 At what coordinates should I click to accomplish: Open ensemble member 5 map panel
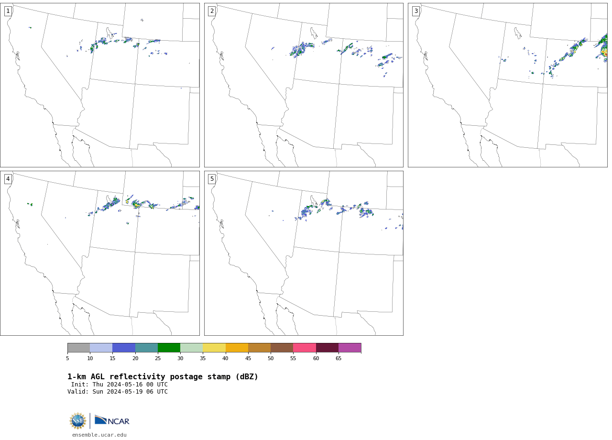304,253
